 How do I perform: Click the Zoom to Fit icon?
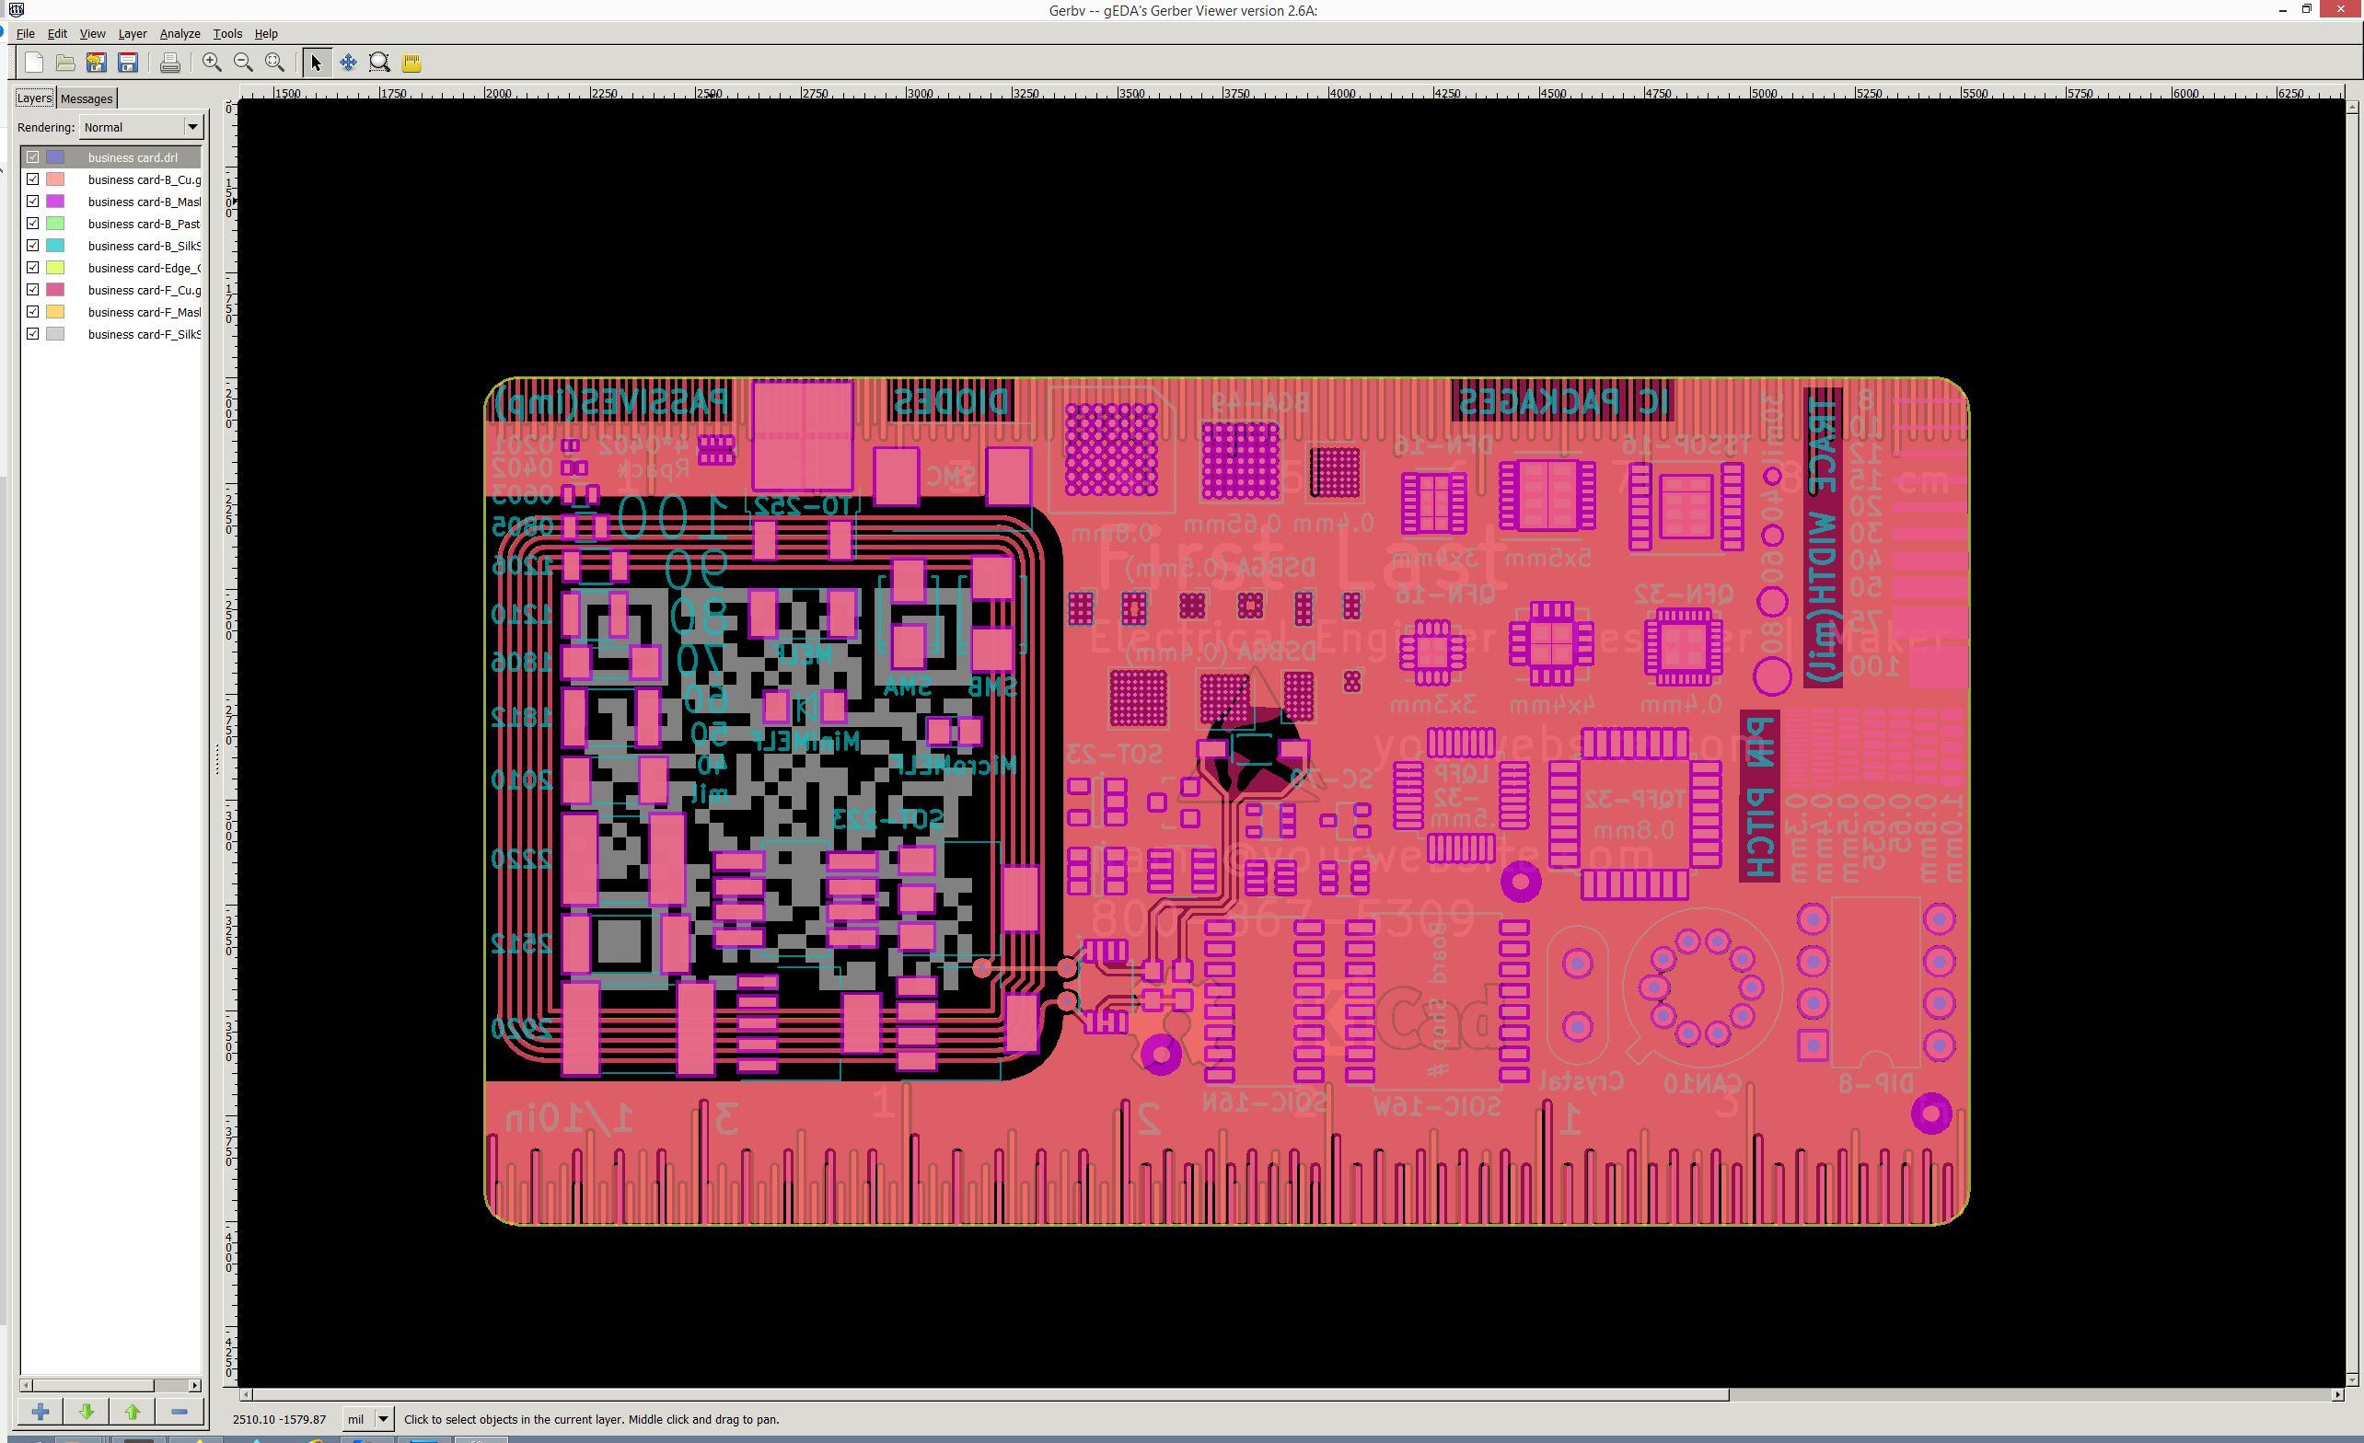coord(274,63)
